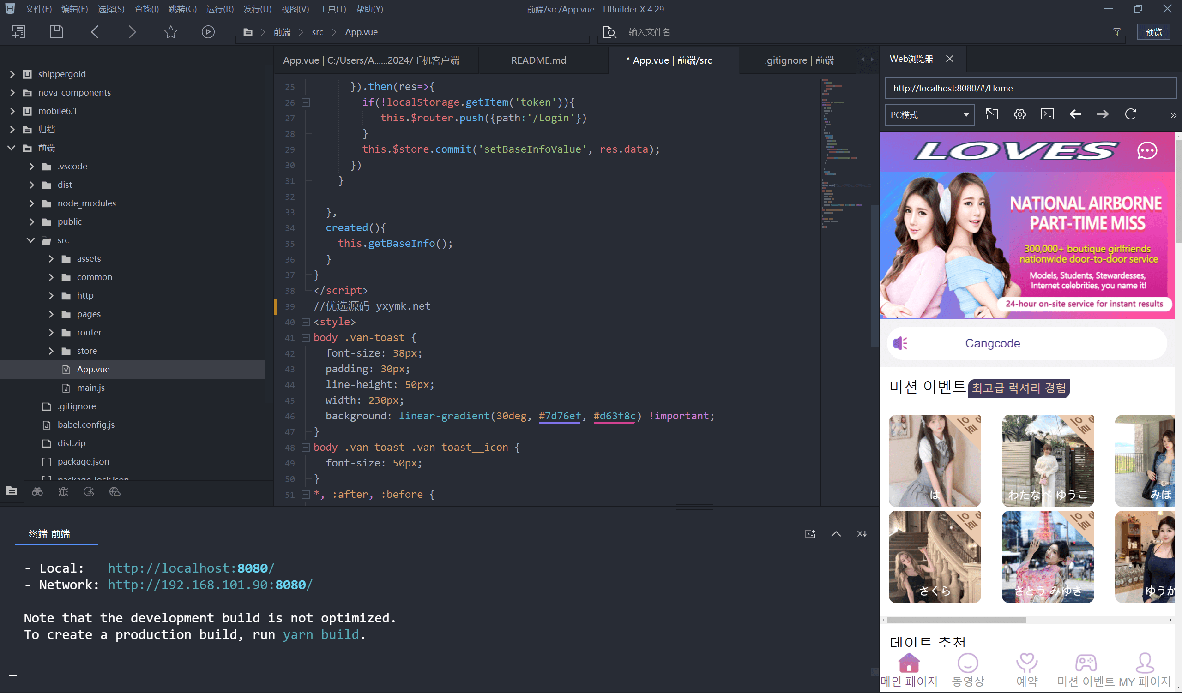Open browser devtools console icon
This screenshot has width=1182, height=693.
(x=1047, y=114)
